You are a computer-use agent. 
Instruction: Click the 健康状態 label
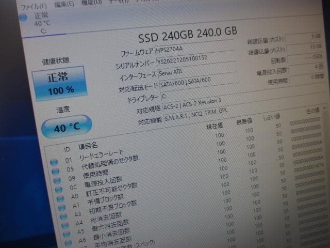pos(56,61)
